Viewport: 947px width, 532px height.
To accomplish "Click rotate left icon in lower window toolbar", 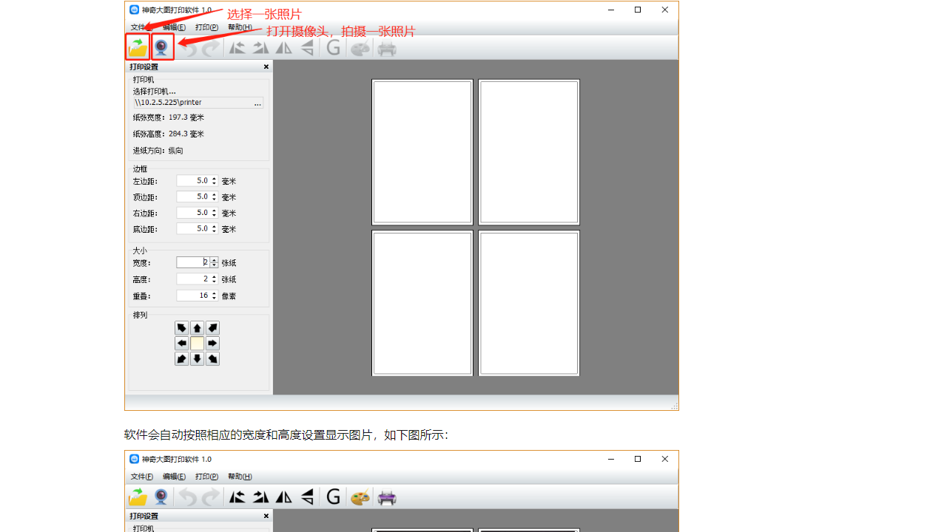I will pos(237,497).
